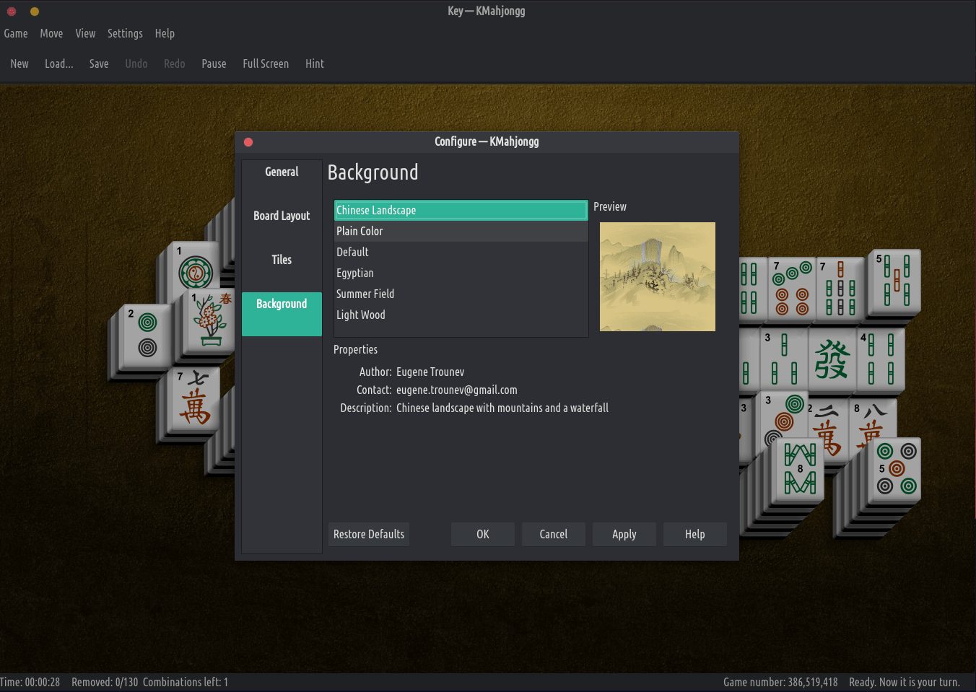Click the 7 character tile on the left
The width and height of the screenshot is (976, 692).
point(193,401)
